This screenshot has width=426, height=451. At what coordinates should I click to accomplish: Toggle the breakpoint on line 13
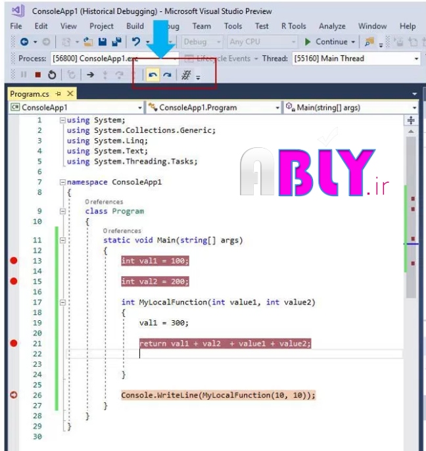tap(14, 260)
